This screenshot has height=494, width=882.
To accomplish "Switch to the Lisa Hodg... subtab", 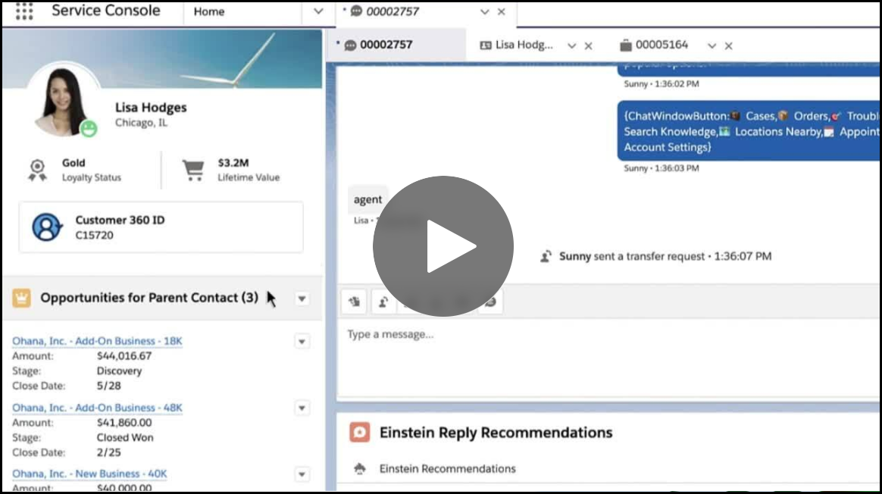I will click(516, 45).
